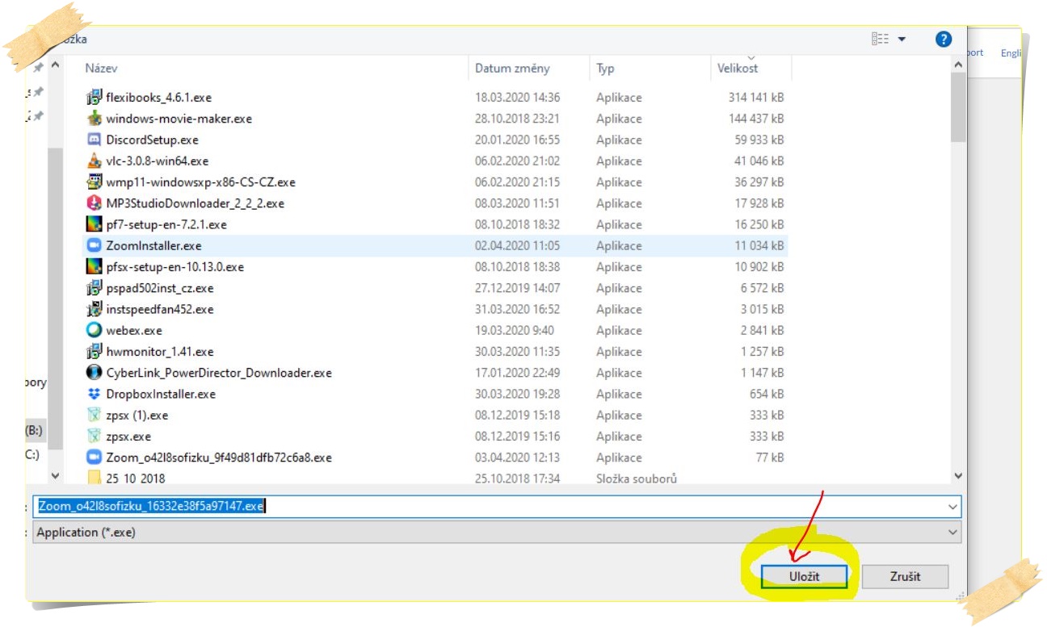This screenshot has height=627, width=1047.
Task: Sort files by the Název column header
Action: 102,68
